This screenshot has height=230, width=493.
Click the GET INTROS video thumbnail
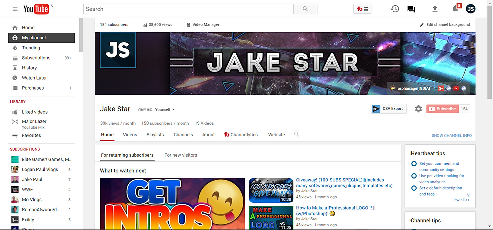tap(172, 204)
